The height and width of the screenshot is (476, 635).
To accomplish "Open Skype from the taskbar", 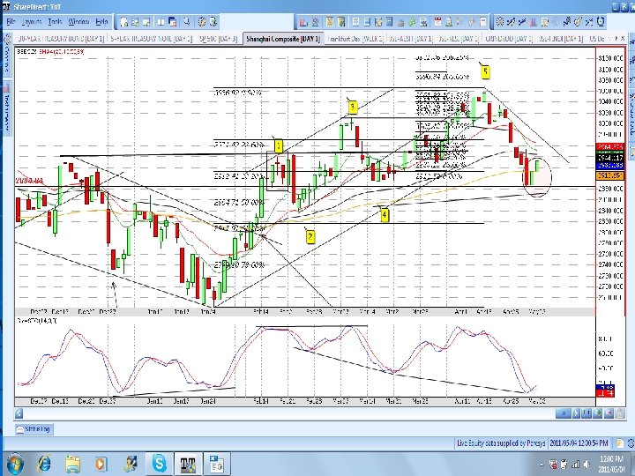I will [160, 463].
